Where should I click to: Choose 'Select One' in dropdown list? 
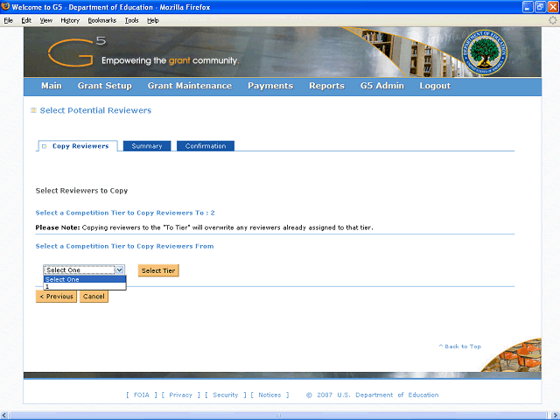tap(85, 279)
